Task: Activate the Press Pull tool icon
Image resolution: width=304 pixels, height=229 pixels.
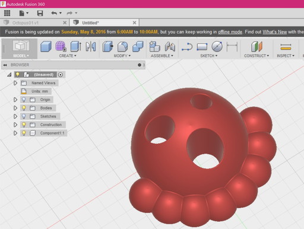Action: (x=108, y=46)
